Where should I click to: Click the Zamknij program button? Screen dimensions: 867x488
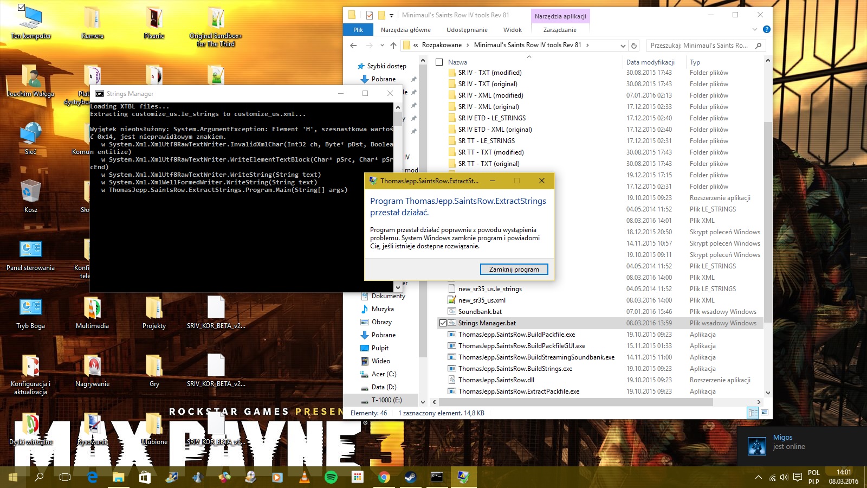(514, 269)
